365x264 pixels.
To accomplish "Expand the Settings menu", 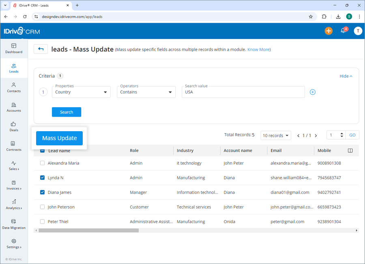I will tap(13, 243).
